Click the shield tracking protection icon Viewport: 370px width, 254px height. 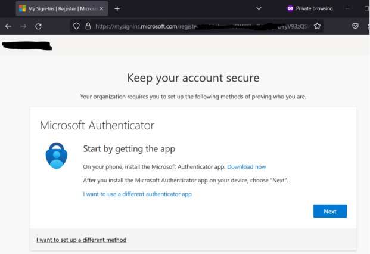(76, 26)
